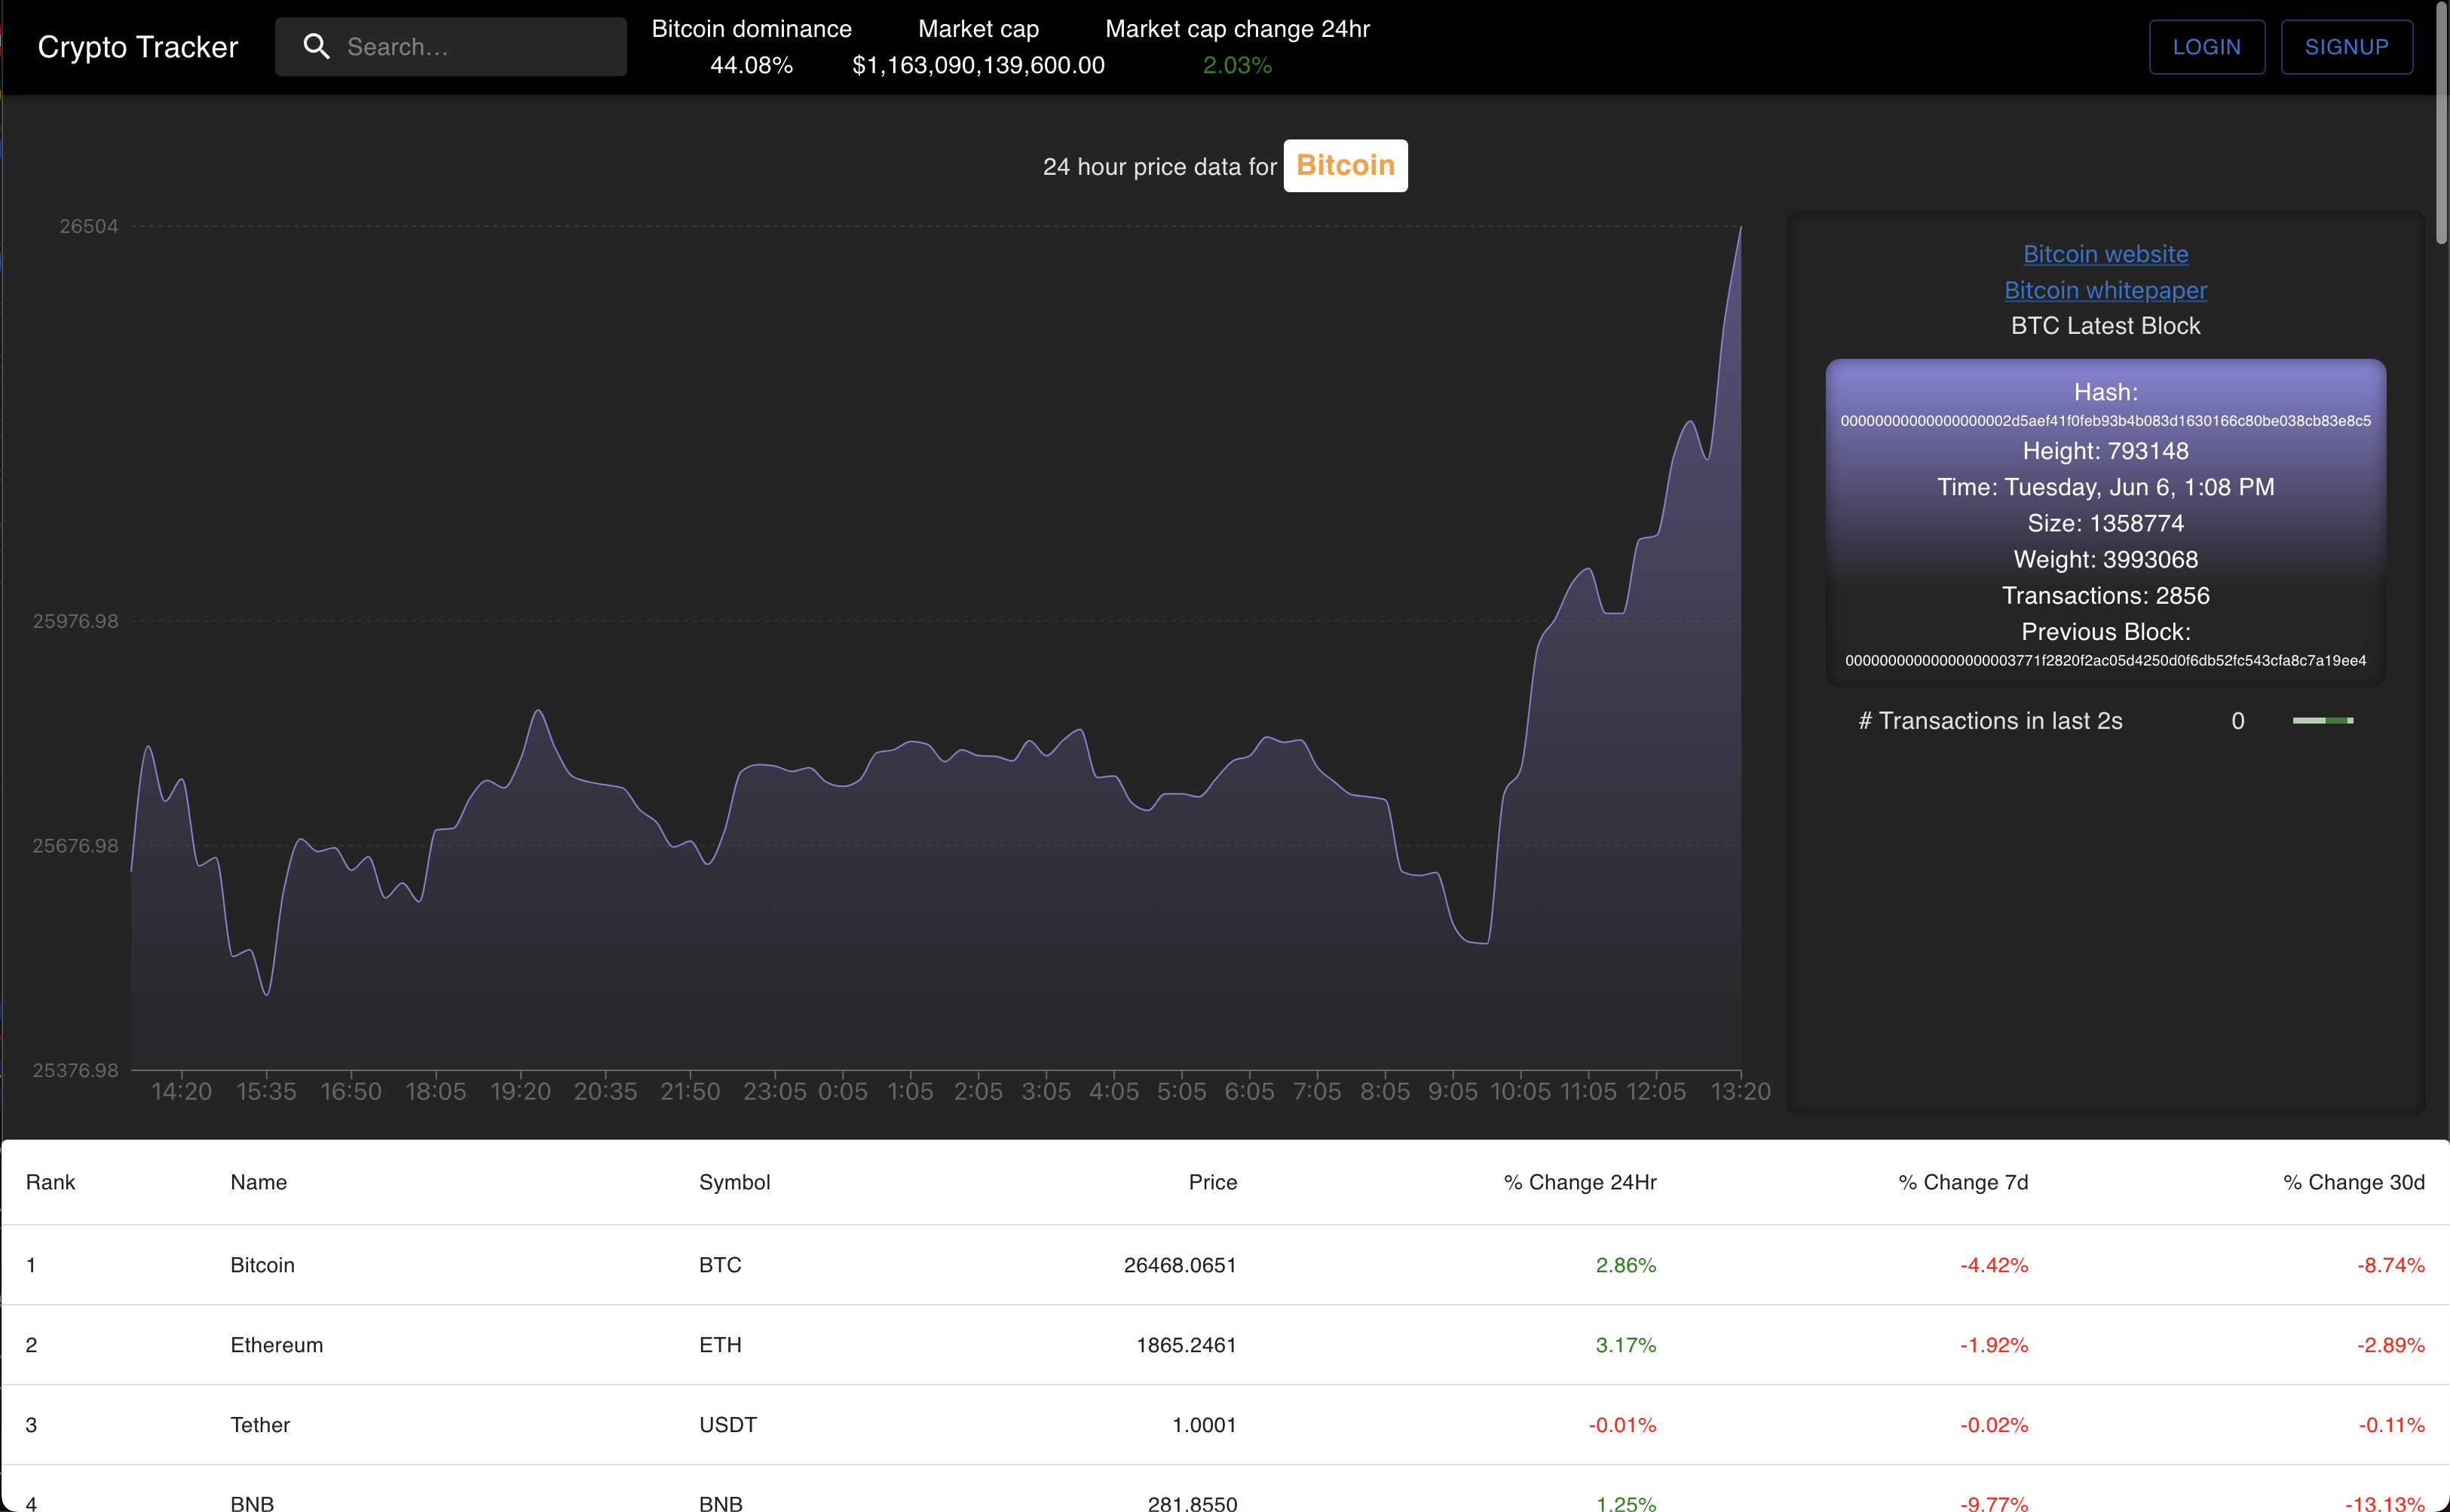Sort by % Change 30d column
This screenshot has height=1512, width=2450.
2353,1182
